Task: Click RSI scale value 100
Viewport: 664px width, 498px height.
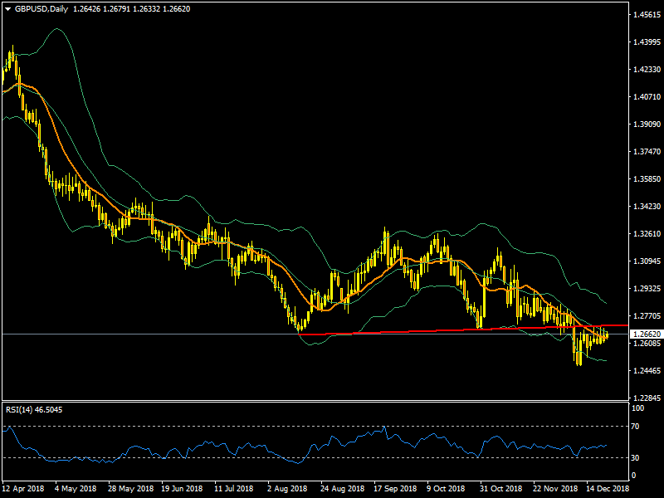Action: (x=638, y=409)
